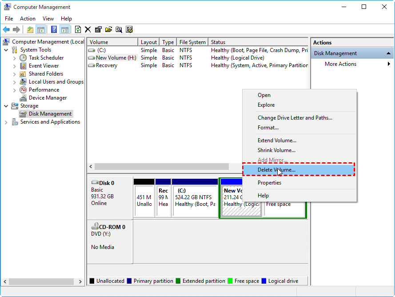Select the Recovery volume row

(197, 65)
